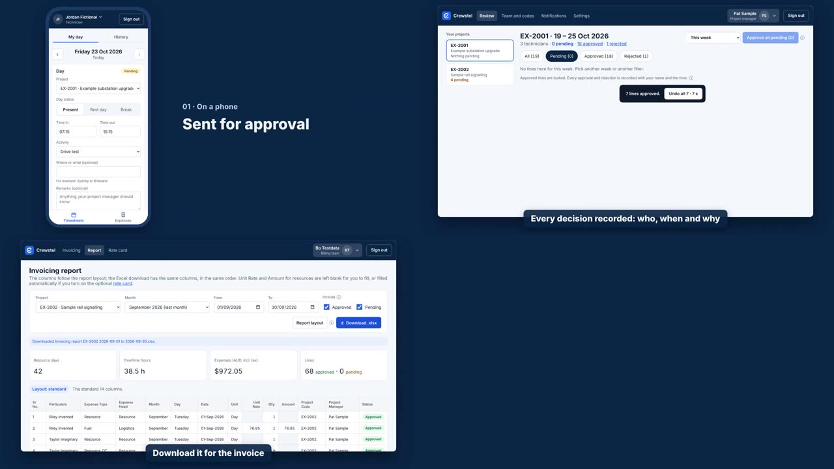Click the Undo all 7 button
Screen dimensions: 834x469
coord(683,94)
